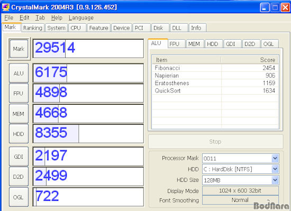Open the Language menu
The image size is (291, 211).
point(81,17)
